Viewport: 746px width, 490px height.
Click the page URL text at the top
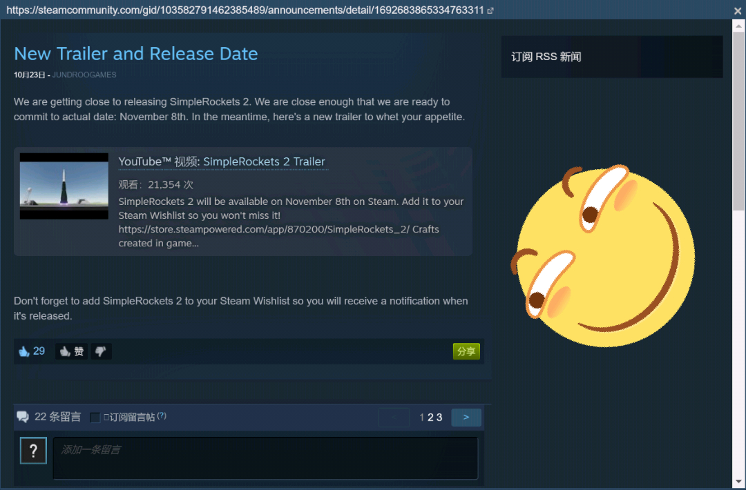tap(245, 10)
